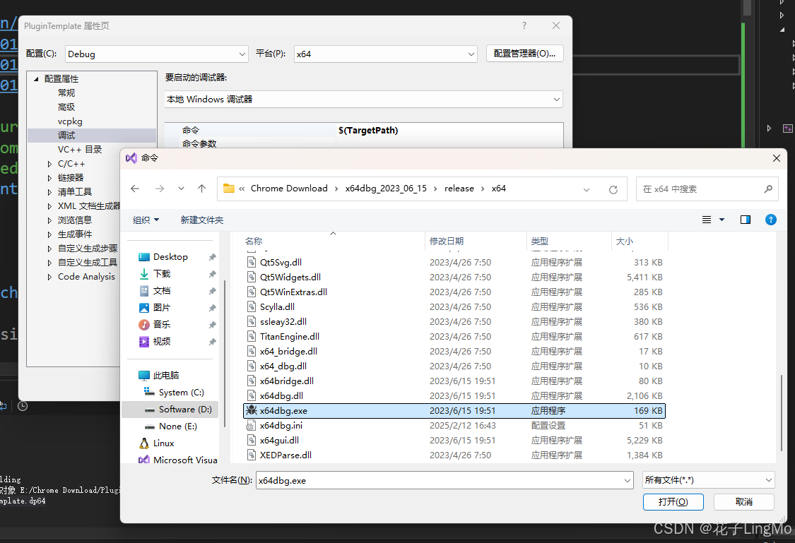This screenshot has width=795, height=543.
Task: Click release in address breadcrumb
Action: (459, 189)
